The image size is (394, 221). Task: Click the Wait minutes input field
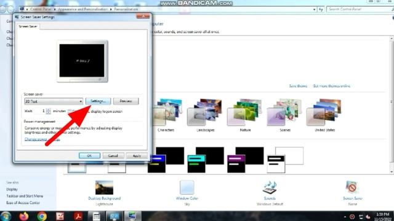pyautogui.click(x=40, y=111)
